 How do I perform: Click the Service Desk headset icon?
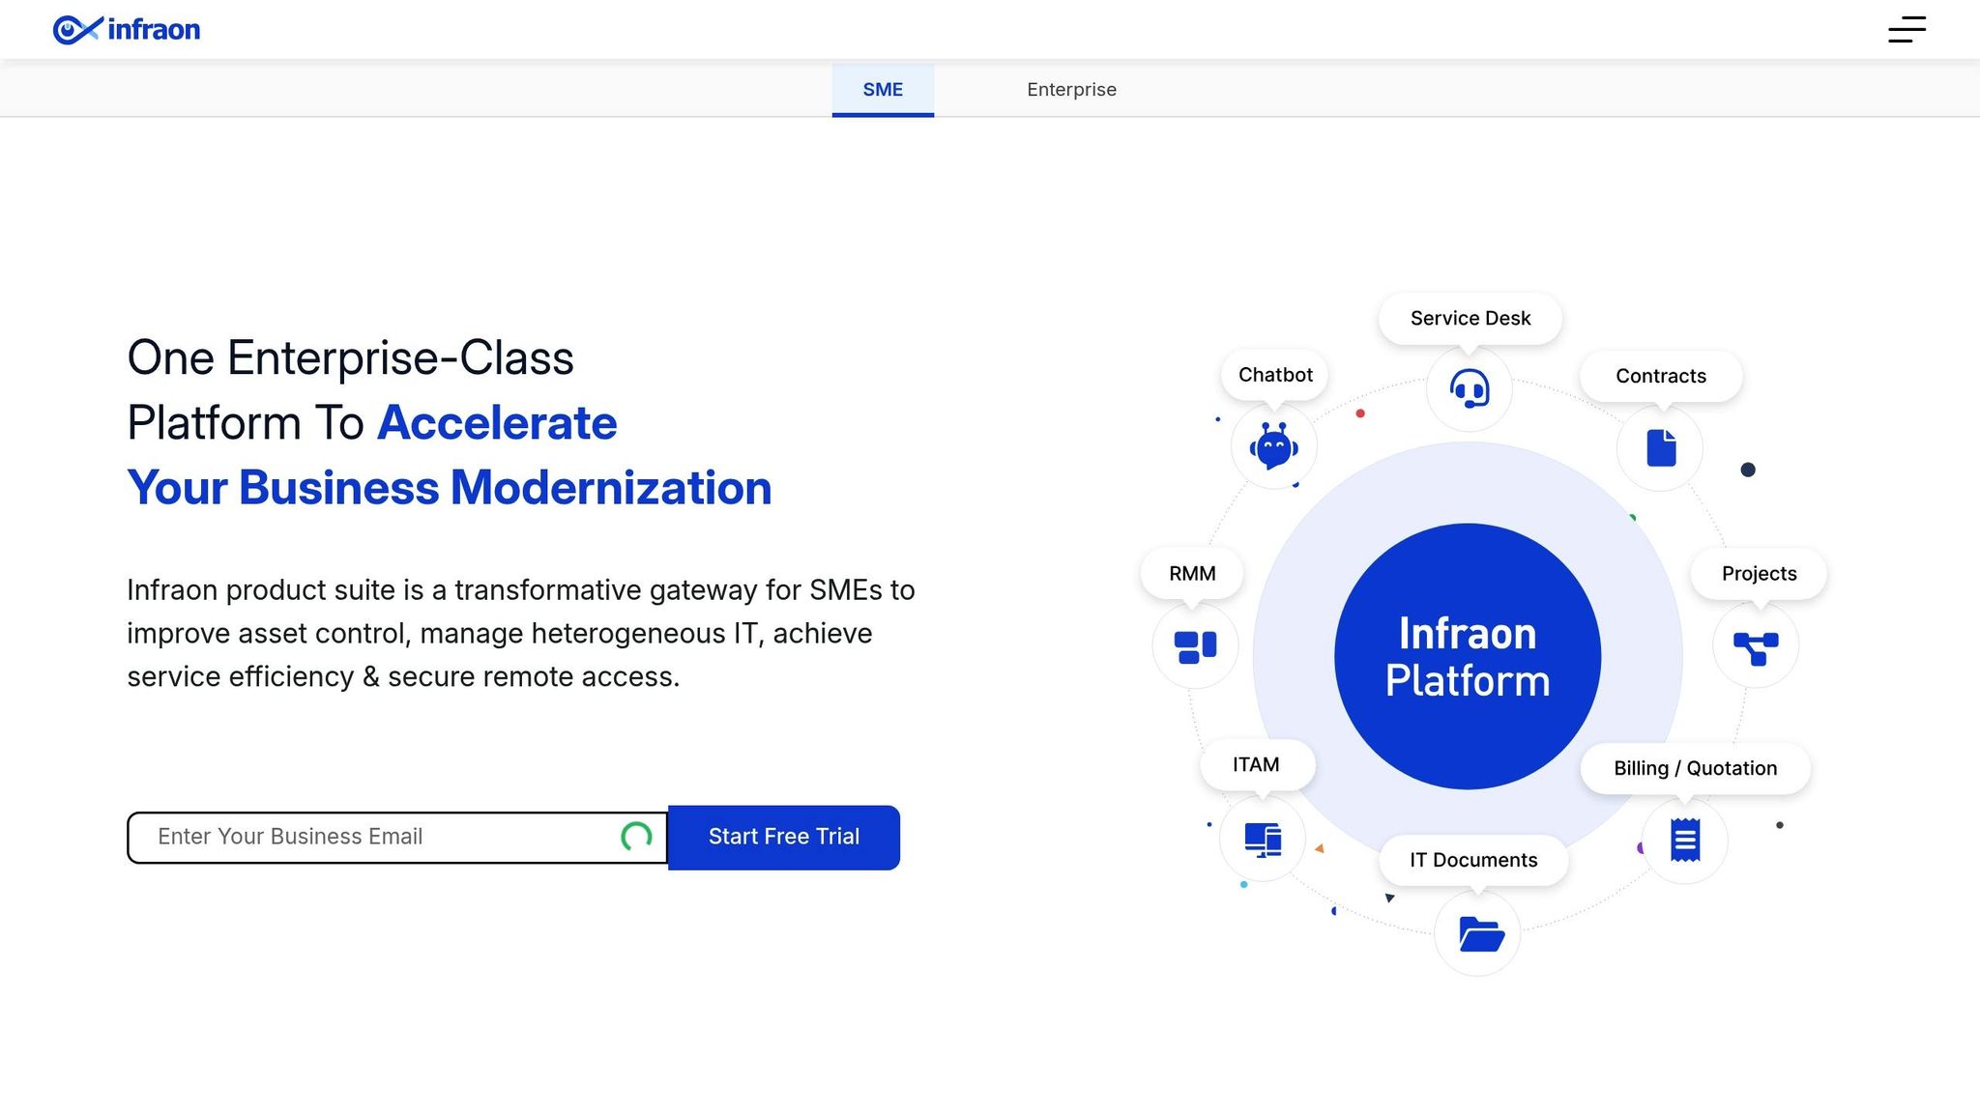pos(1469,389)
